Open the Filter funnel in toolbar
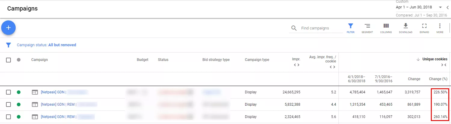Screen dimensions: 451x124 (351, 28)
